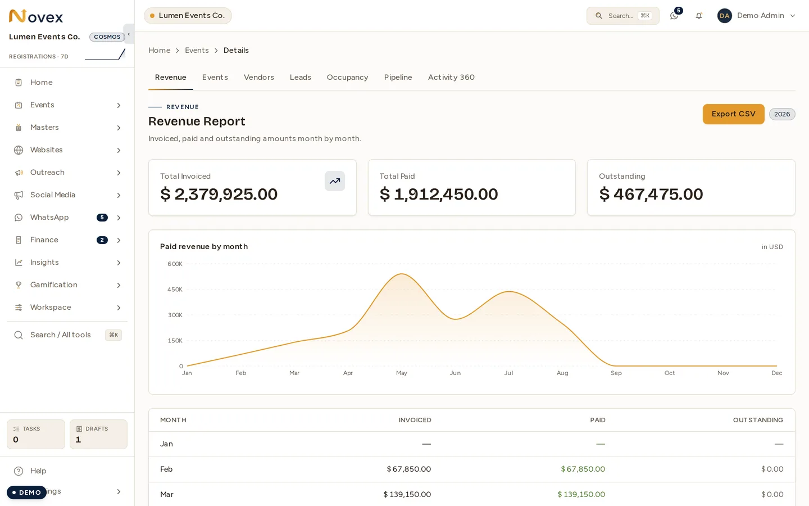Click the Workspace sliders icon

click(x=19, y=308)
